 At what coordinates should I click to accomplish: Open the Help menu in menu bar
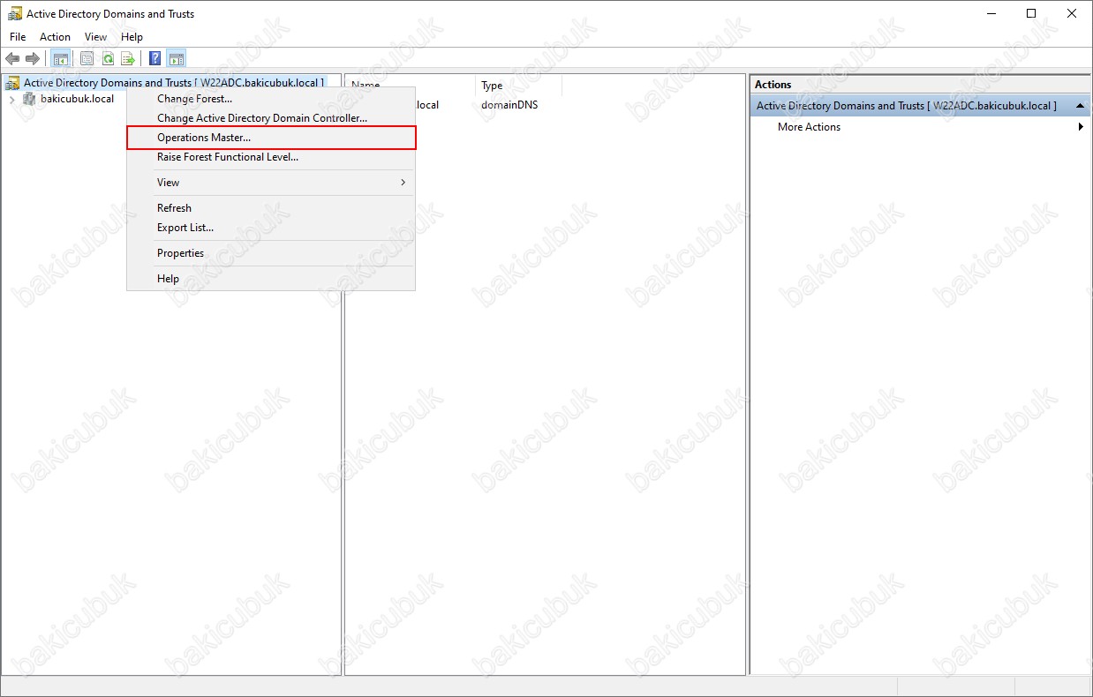(132, 37)
